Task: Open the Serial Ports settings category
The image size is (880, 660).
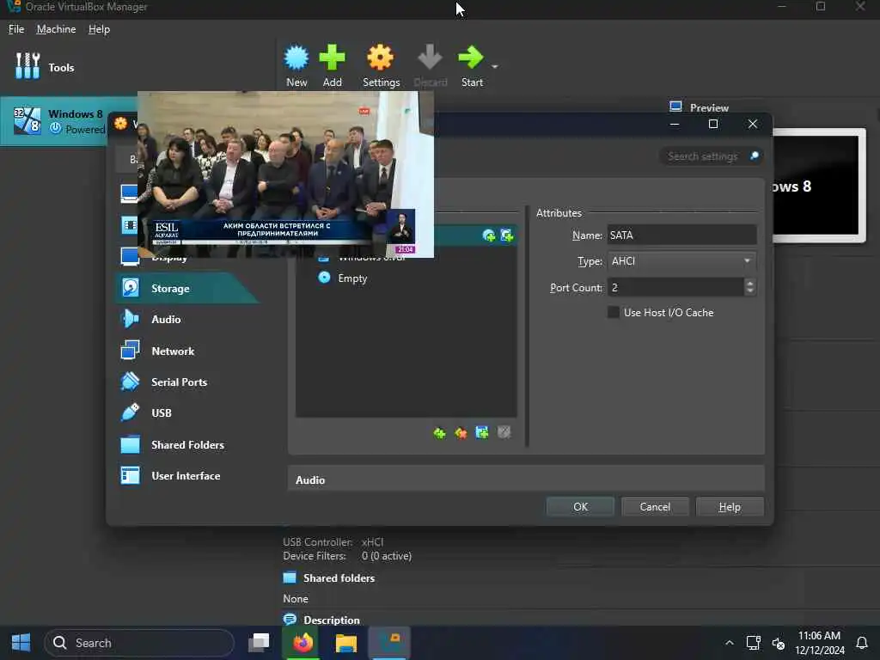Action: click(x=179, y=382)
